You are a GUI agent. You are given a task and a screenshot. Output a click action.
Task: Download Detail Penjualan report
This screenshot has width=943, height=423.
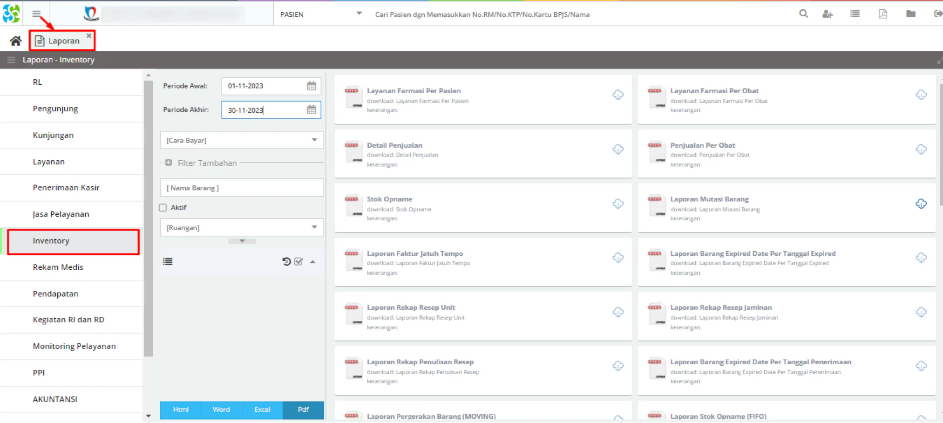click(x=618, y=150)
